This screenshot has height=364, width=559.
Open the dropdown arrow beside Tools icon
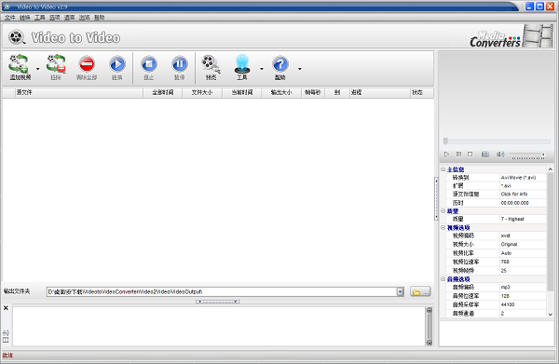(x=262, y=69)
